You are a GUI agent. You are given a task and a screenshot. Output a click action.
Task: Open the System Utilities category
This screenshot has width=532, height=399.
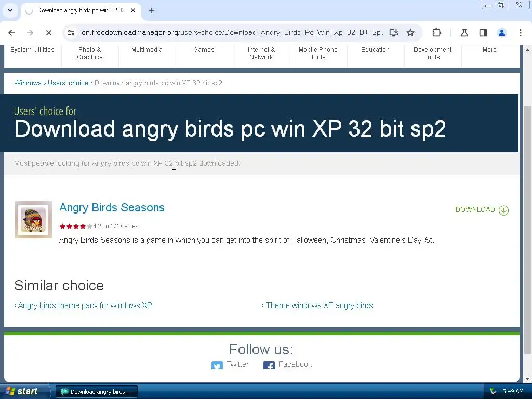coord(32,50)
